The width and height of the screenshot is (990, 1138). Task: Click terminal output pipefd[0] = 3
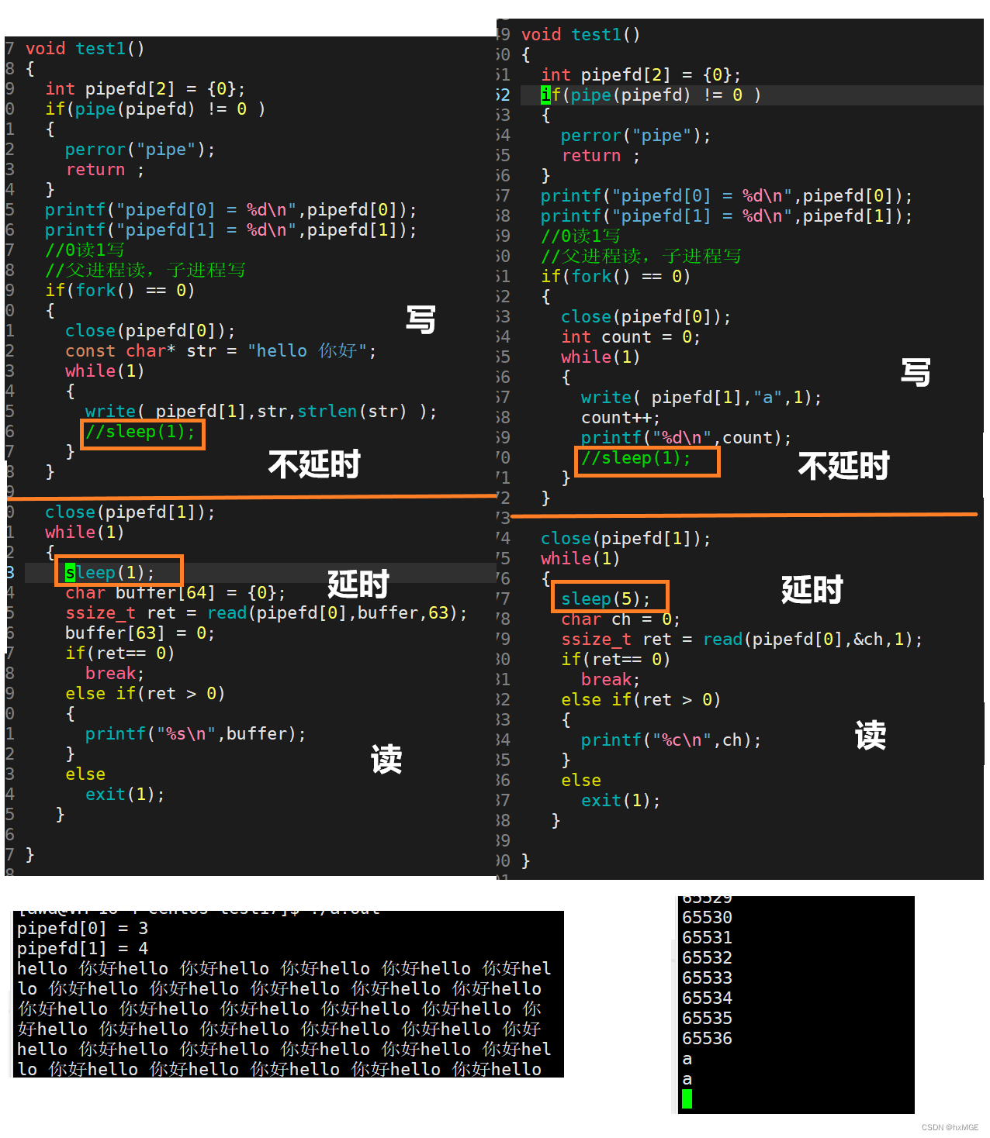click(82, 929)
